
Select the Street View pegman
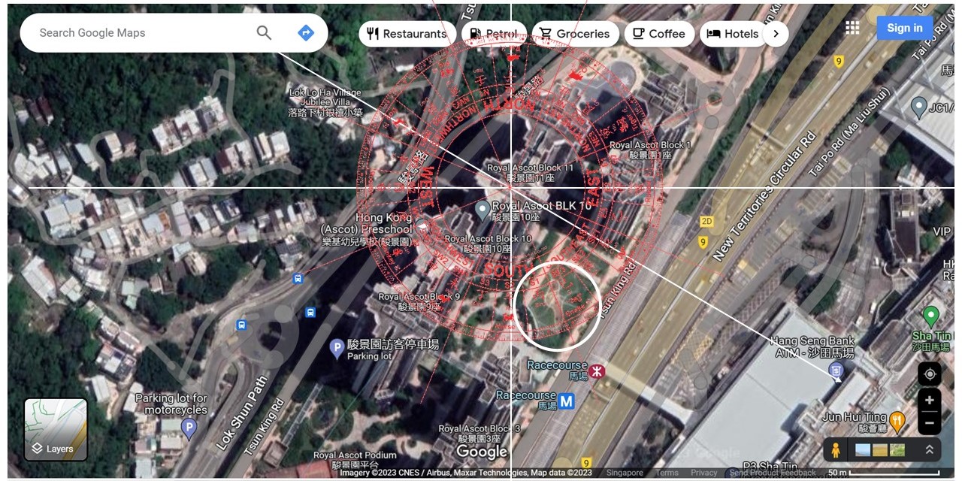tap(835, 450)
